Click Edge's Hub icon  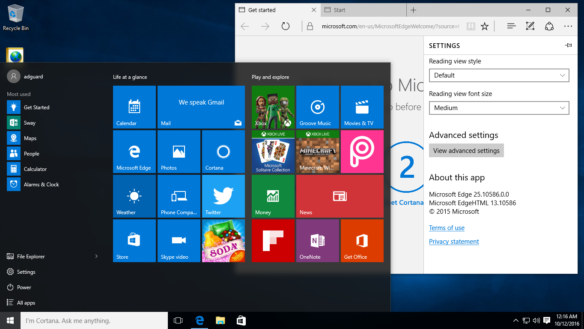click(x=511, y=26)
